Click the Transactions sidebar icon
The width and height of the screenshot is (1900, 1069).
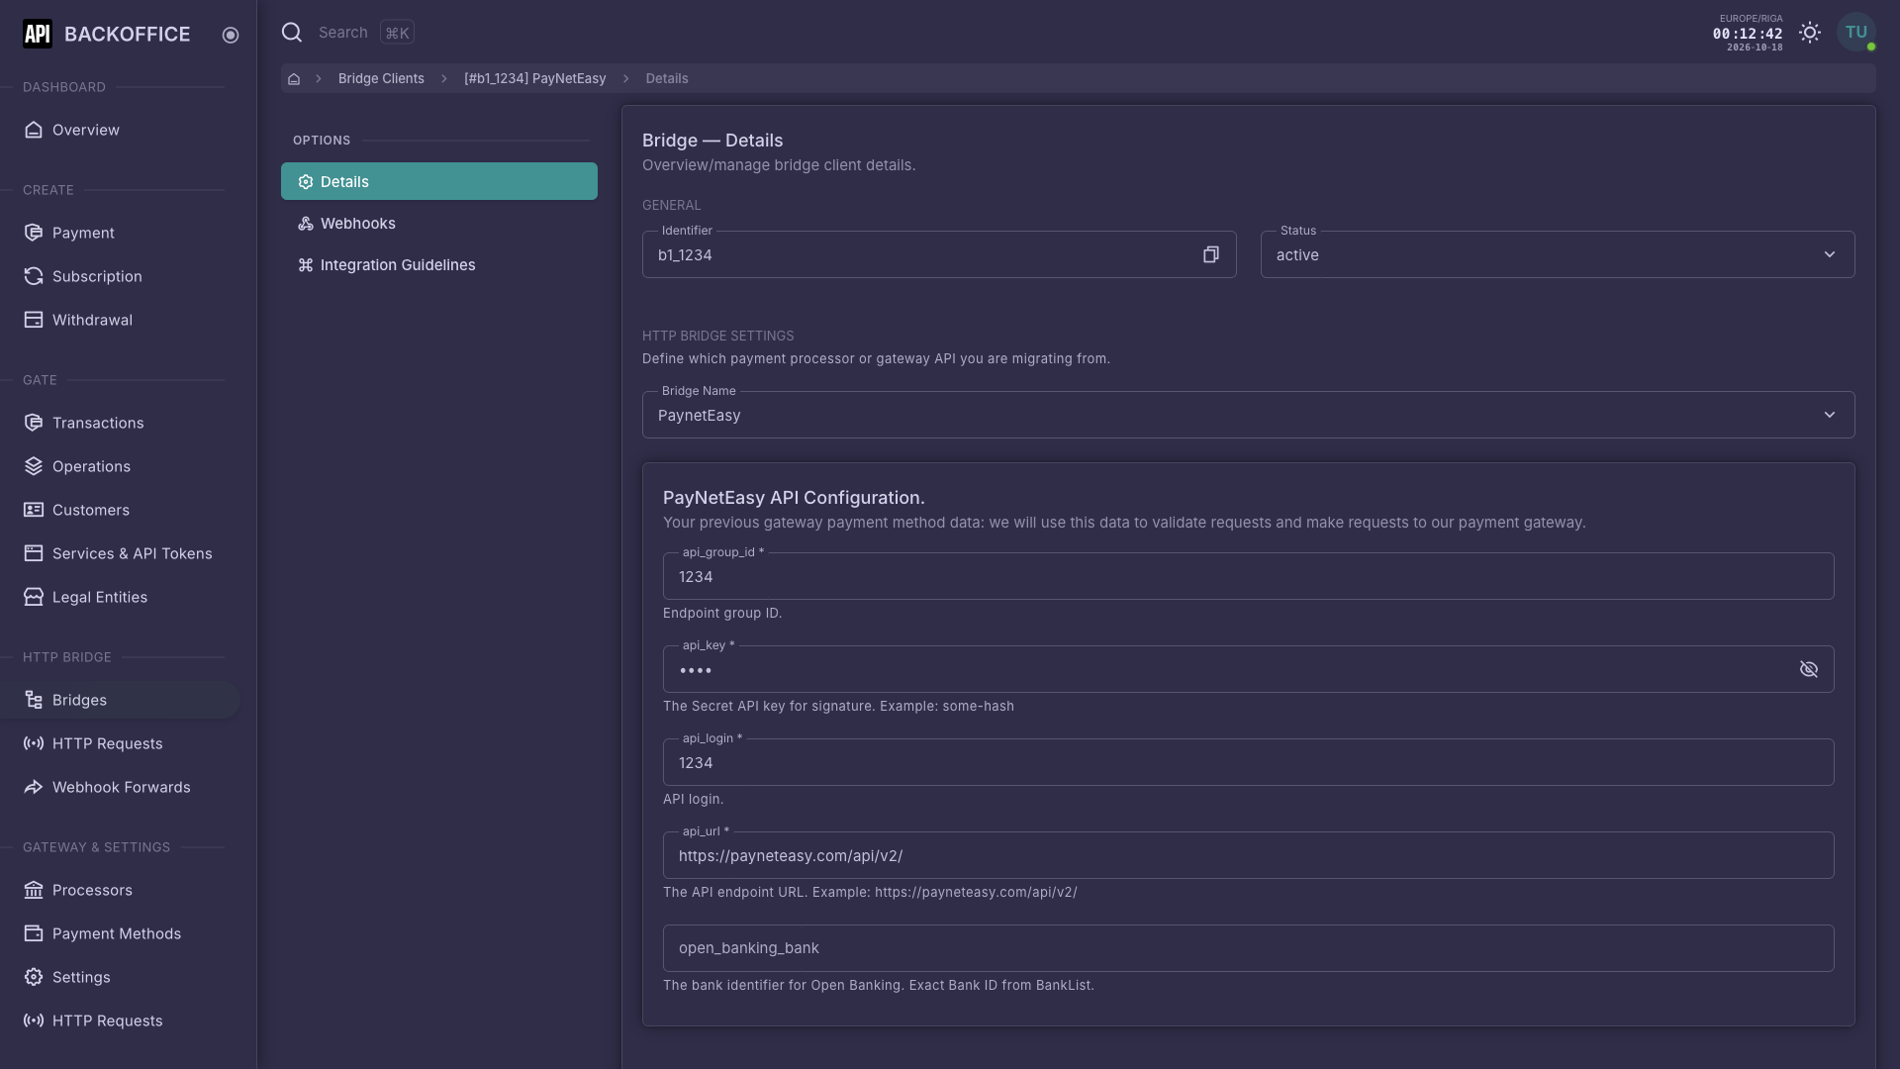34,424
